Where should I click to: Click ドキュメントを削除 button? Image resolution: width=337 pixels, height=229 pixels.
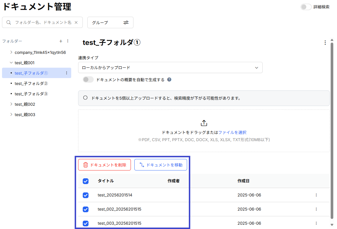pos(104,165)
